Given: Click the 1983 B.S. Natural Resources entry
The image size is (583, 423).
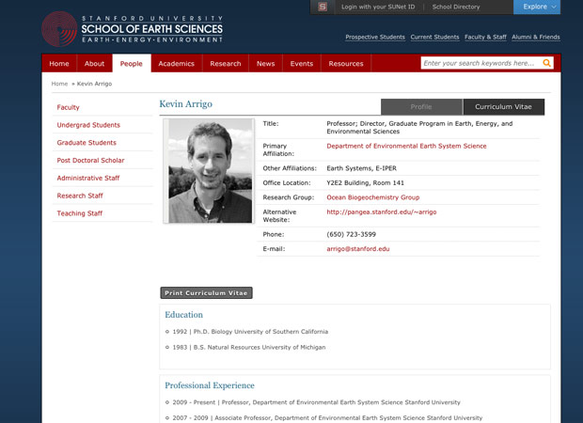Looking at the screenshot, I should point(249,347).
